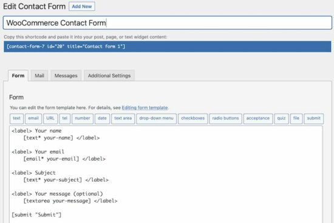
Task: Switch to the Form tab
Action: [18, 76]
